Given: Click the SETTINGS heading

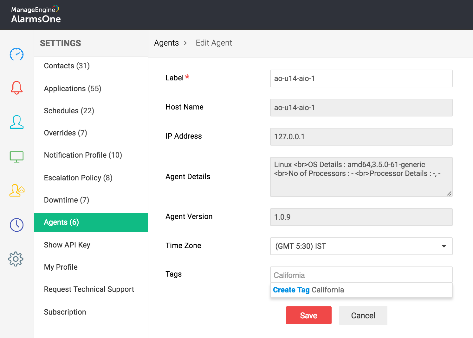Looking at the screenshot, I should [61, 43].
